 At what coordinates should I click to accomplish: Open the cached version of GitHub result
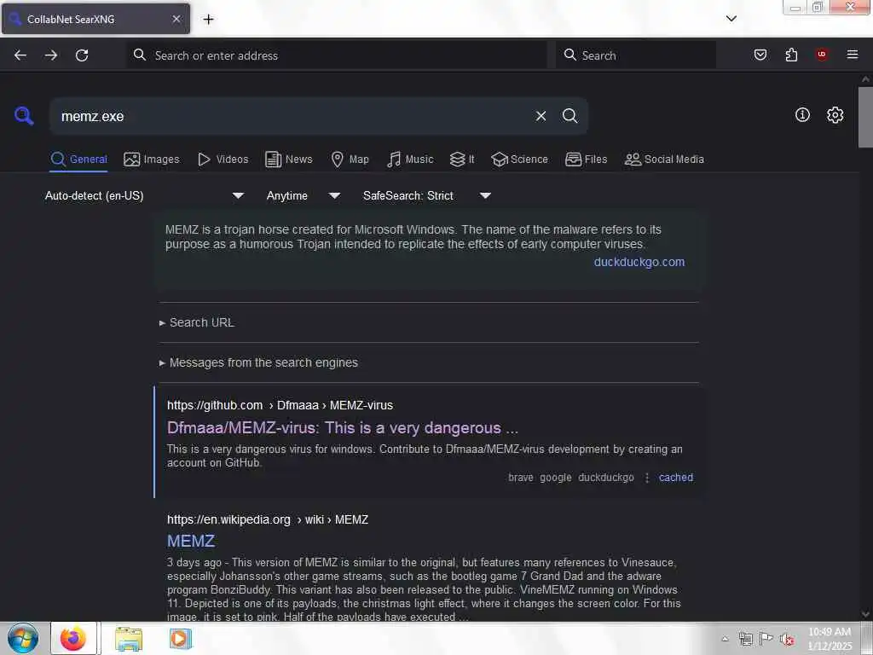point(676,478)
